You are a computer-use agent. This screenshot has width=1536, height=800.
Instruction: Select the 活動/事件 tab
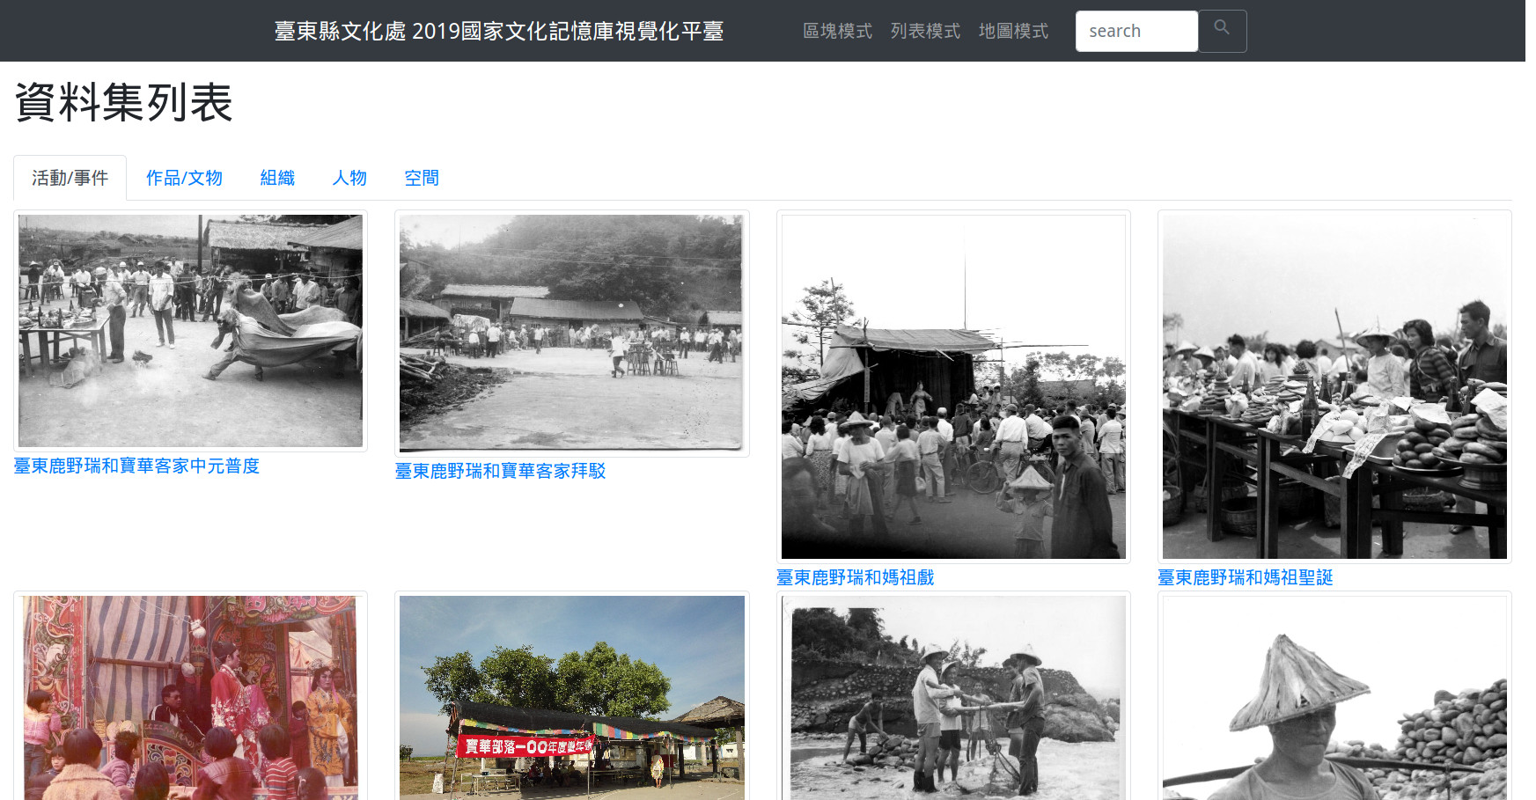(x=70, y=178)
